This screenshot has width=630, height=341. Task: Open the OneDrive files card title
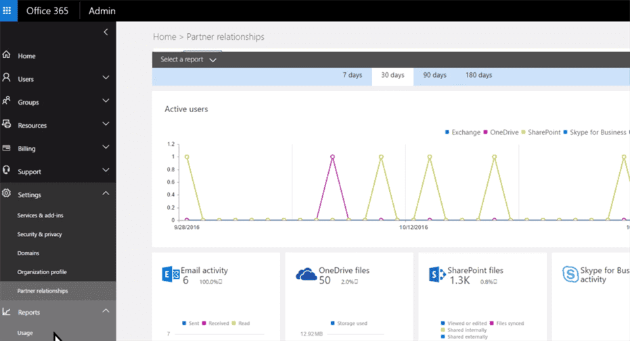tap(344, 271)
